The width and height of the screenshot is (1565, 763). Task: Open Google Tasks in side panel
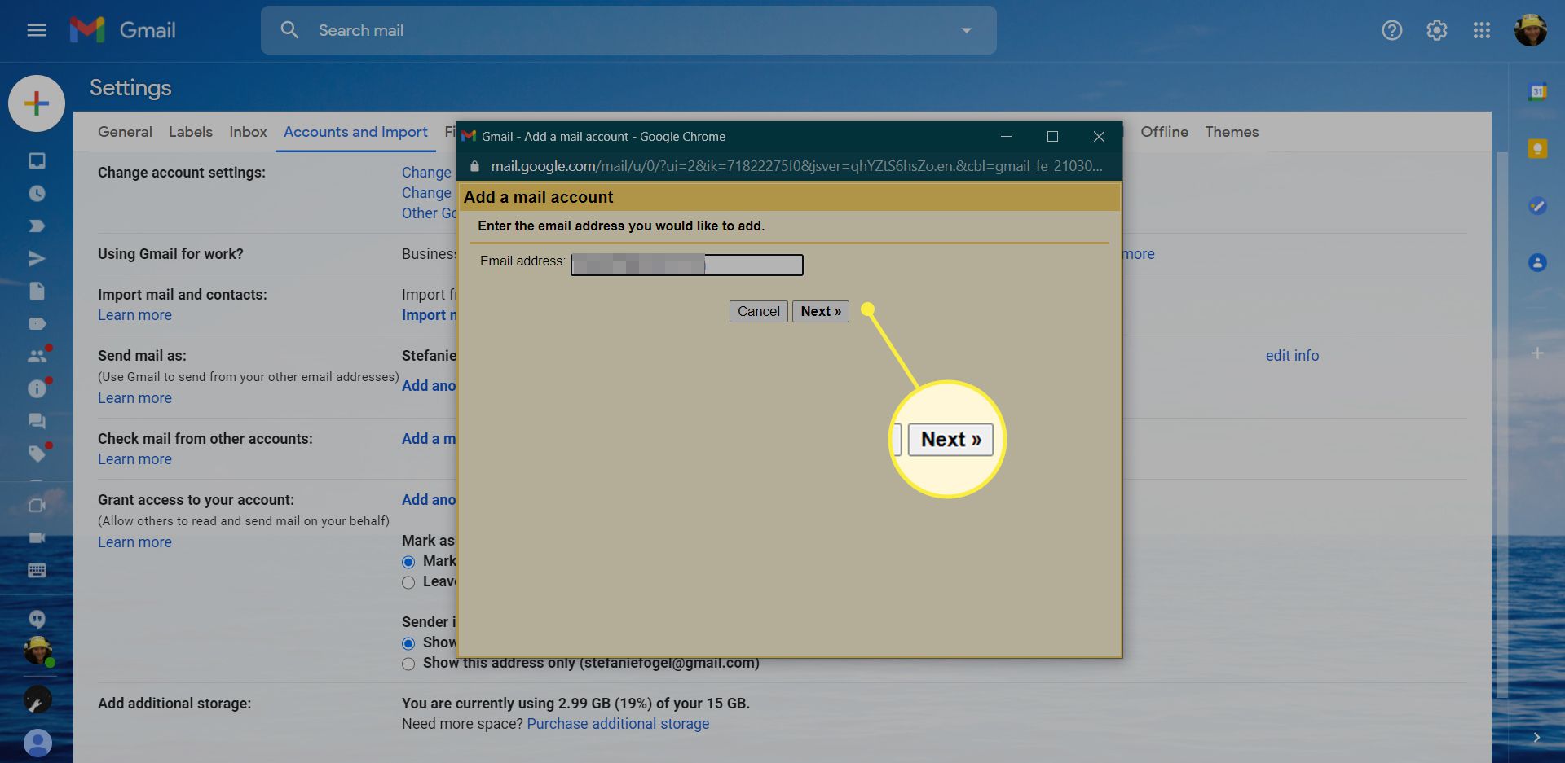click(x=1537, y=205)
